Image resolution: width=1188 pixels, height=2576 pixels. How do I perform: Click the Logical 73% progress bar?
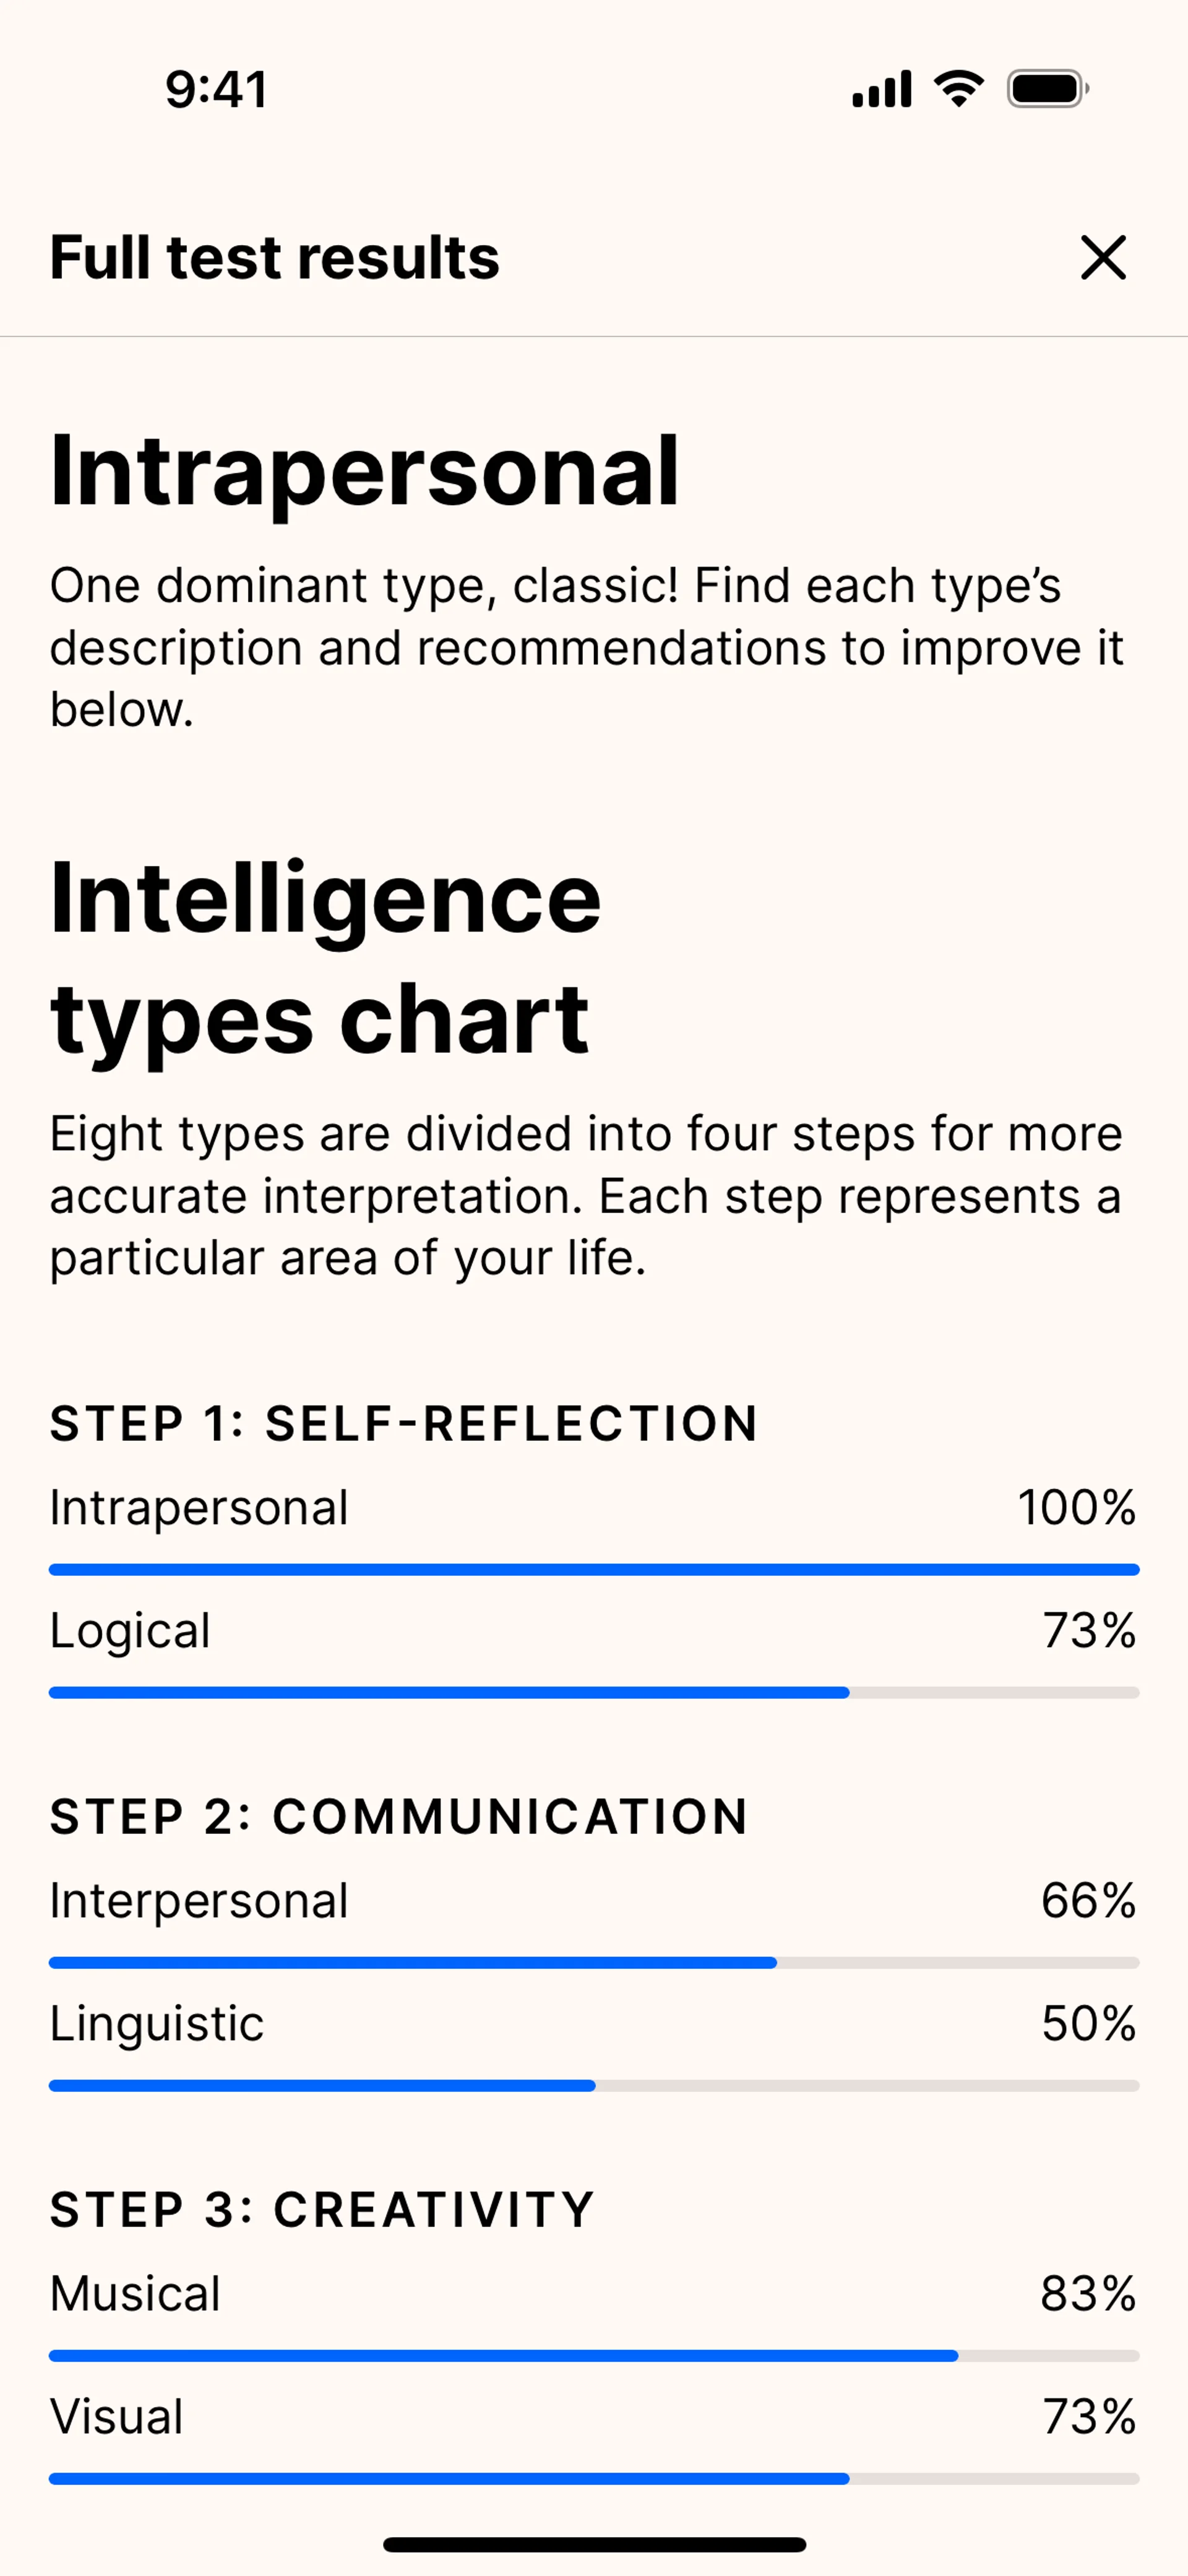point(594,1693)
